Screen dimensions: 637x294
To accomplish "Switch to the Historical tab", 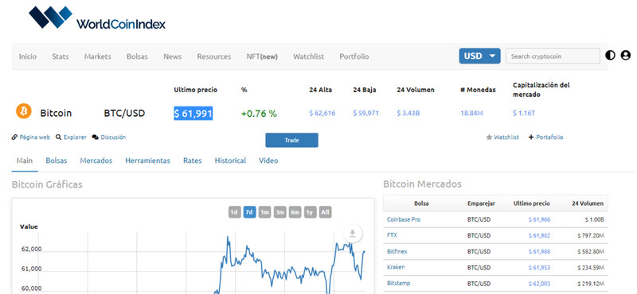I will (x=230, y=161).
